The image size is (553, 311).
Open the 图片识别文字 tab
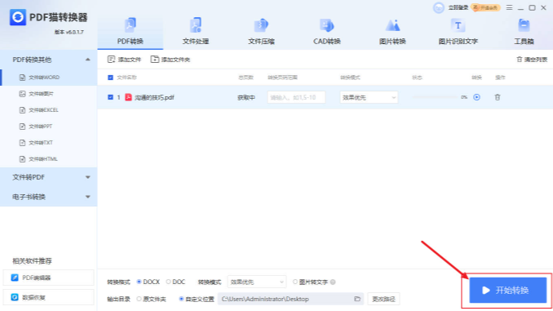coord(458,32)
